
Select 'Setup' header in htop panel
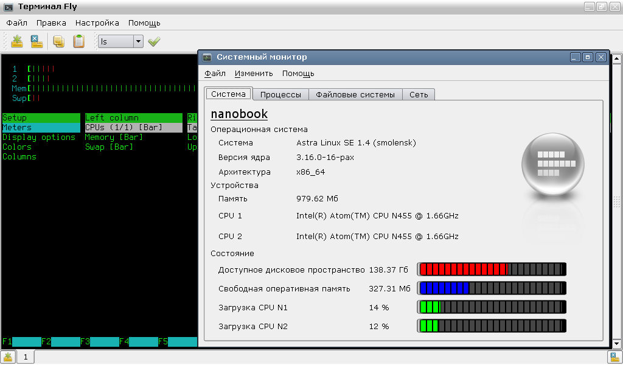click(41, 118)
